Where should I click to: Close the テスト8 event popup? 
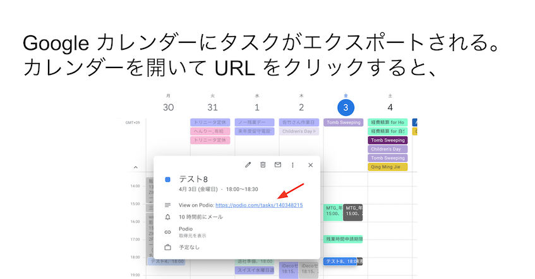tap(310, 165)
